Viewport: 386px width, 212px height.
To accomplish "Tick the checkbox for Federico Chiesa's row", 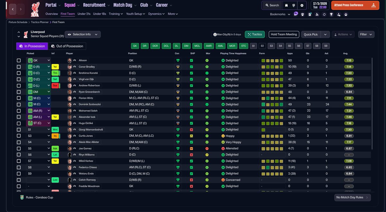I will tap(19, 167).
